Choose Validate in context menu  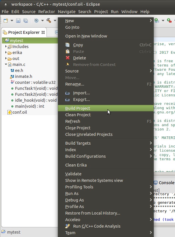click(x=106, y=174)
